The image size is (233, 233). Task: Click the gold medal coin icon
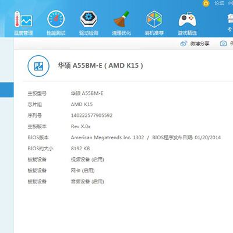click(x=206, y=3)
